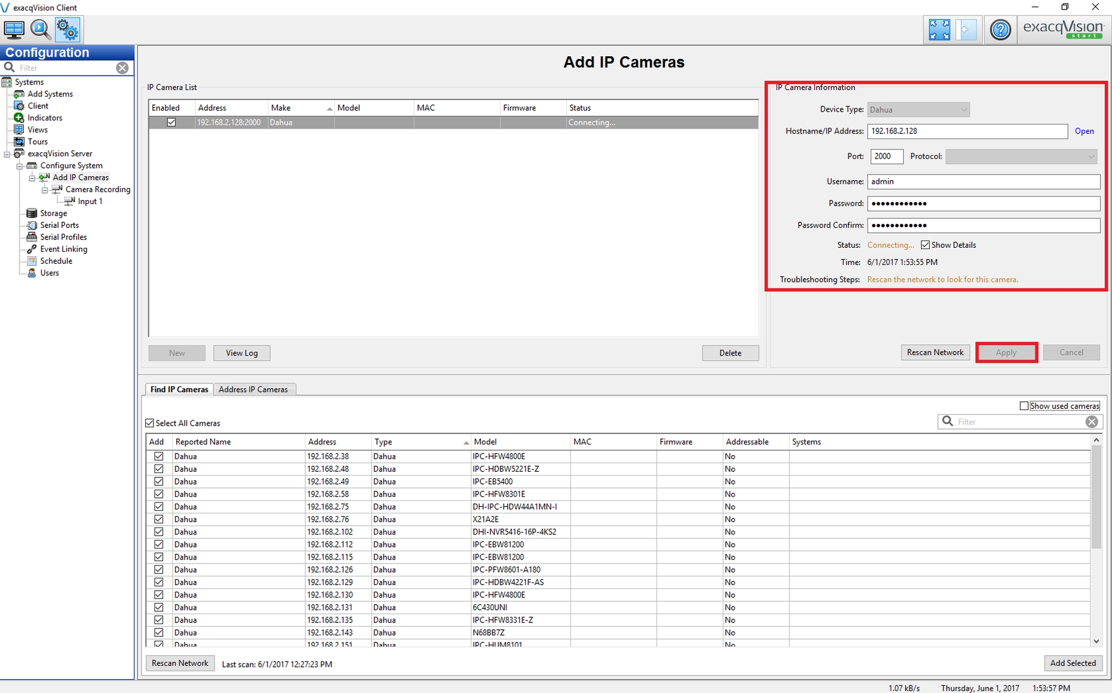Click the Open link next to address

[x=1084, y=131]
